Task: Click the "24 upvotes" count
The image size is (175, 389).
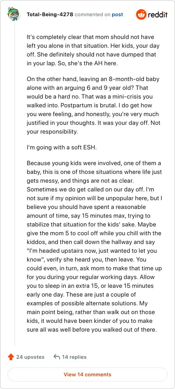Action: click(x=30, y=357)
